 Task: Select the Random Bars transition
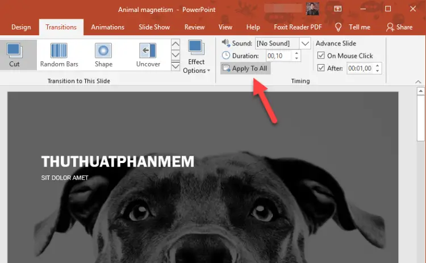(59, 55)
